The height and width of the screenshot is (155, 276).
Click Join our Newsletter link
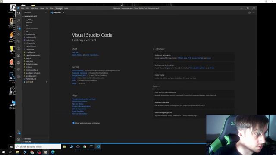point(79,114)
